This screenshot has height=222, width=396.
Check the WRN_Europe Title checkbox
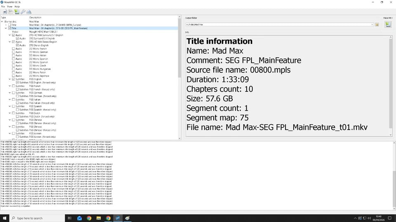point(9,25)
